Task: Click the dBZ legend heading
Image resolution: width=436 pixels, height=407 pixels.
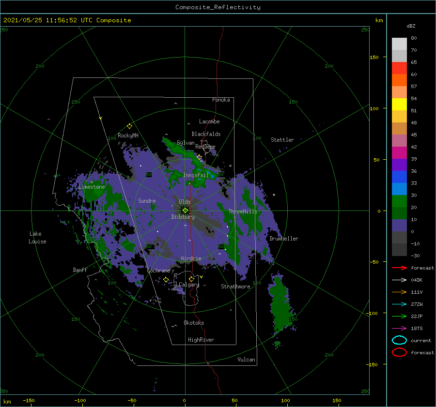Action: 411,26
